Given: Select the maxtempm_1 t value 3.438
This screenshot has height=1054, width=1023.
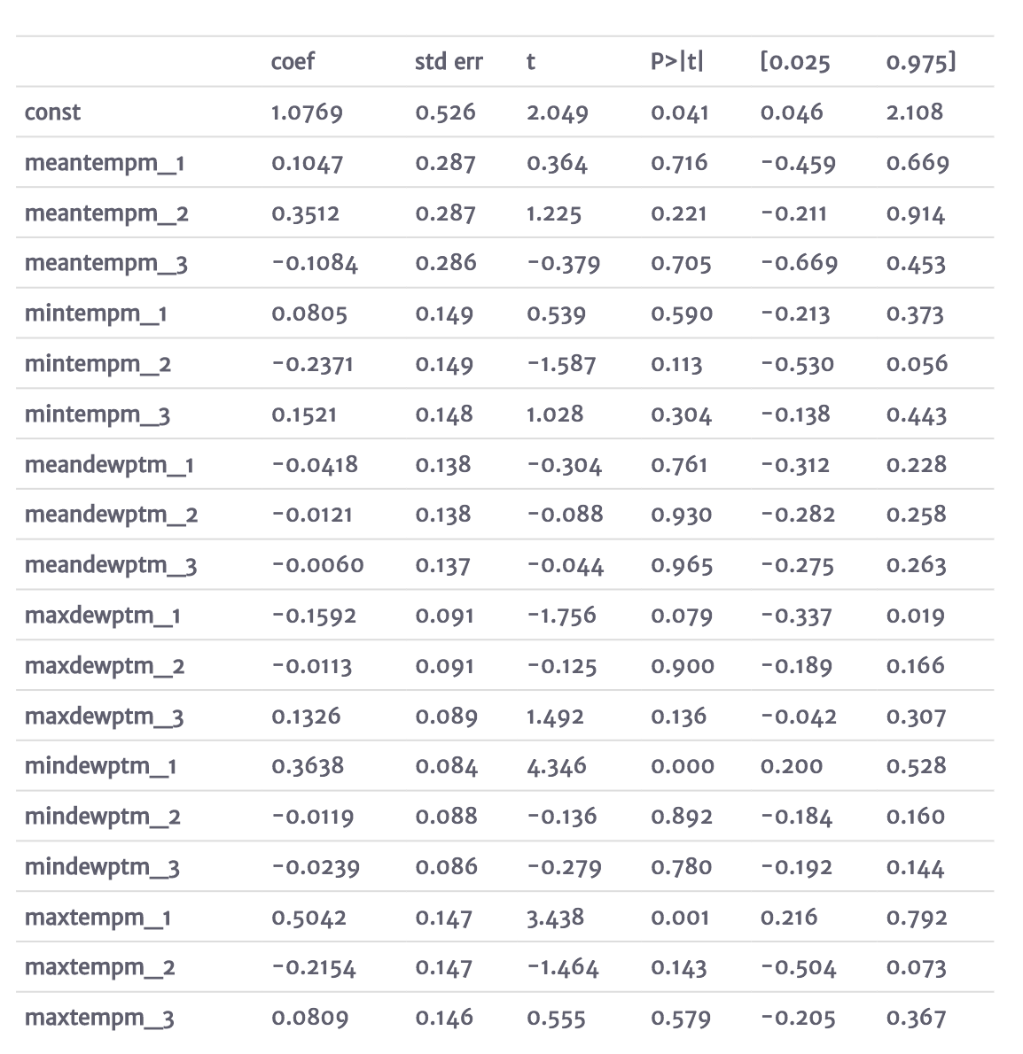Looking at the screenshot, I should tap(556, 918).
